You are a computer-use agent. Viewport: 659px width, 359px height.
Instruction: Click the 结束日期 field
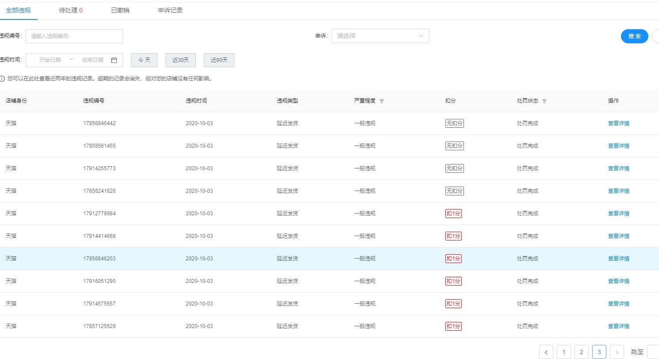click(92, 60)
